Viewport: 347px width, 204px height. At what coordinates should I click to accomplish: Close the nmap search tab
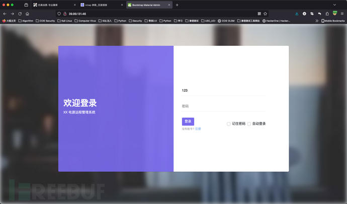(122, 5)
